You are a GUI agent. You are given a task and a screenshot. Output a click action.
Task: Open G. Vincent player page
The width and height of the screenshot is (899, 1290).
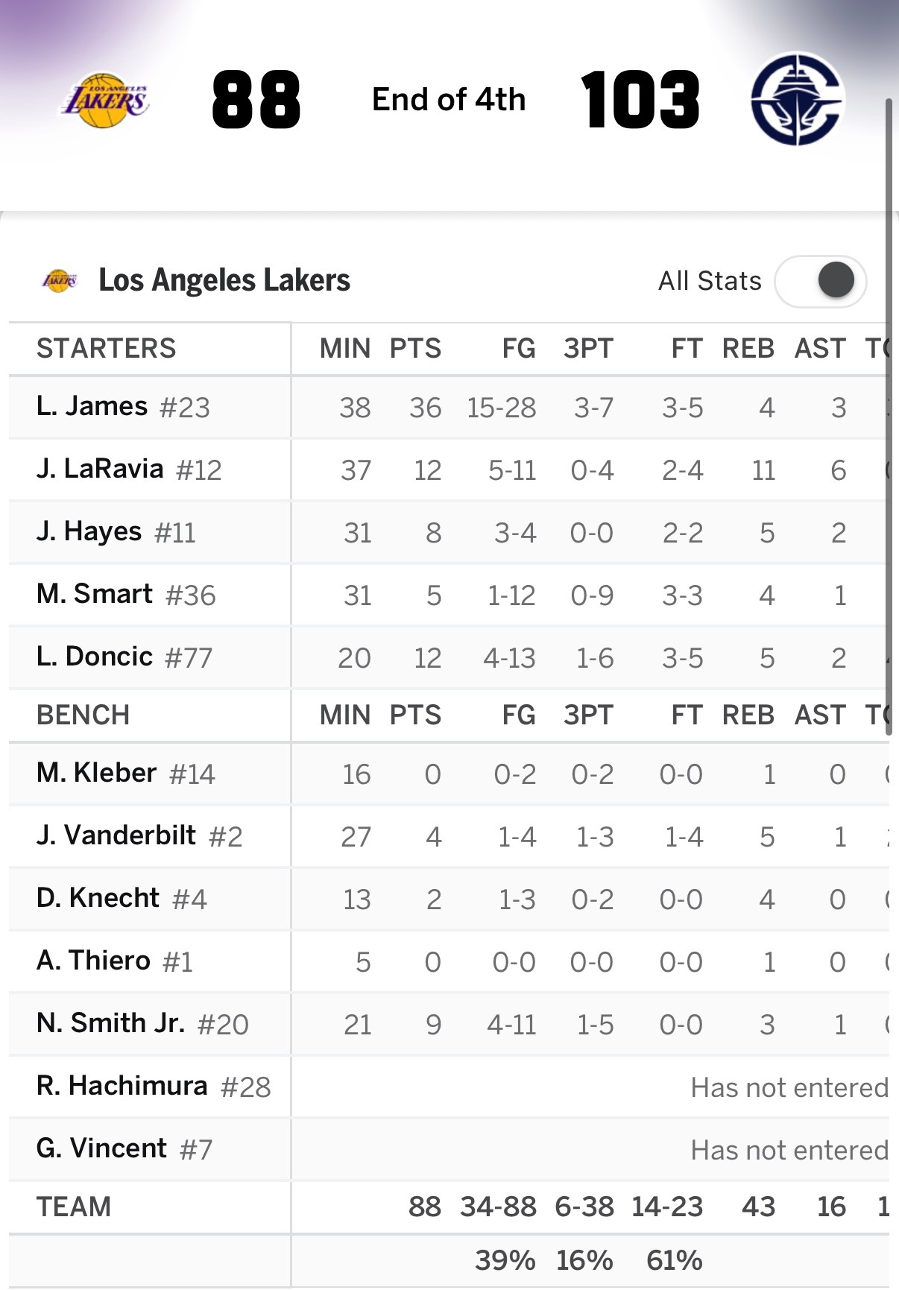click(x=102, y=1149)
